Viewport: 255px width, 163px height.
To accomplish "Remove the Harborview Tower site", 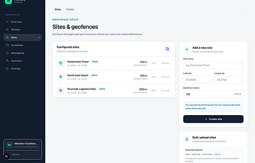I will [166, 63].
